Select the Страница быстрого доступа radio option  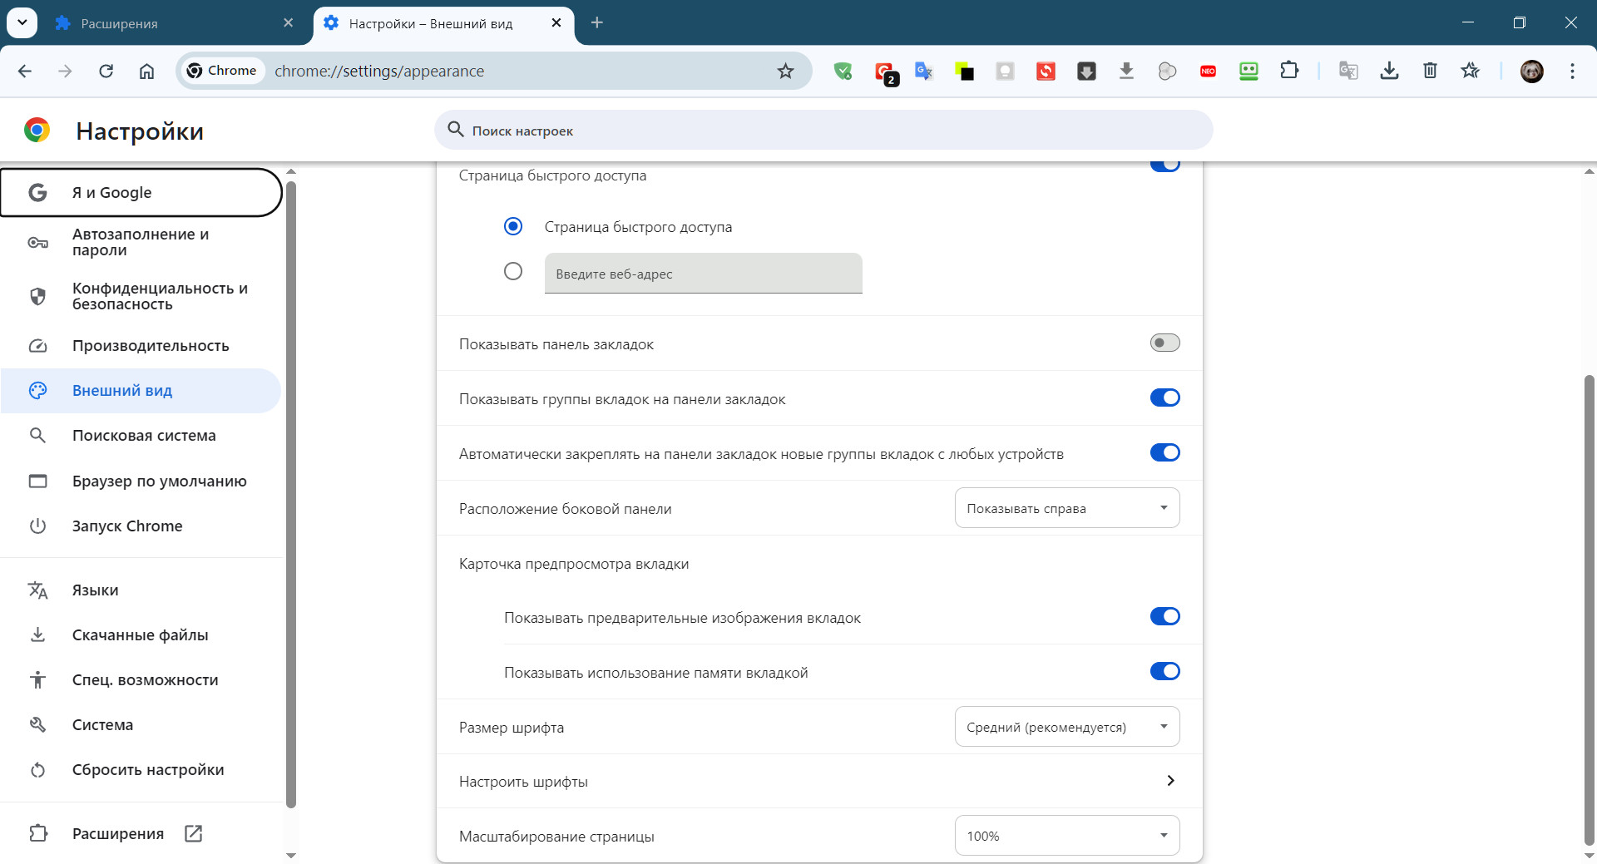click(x=513, y=226)
